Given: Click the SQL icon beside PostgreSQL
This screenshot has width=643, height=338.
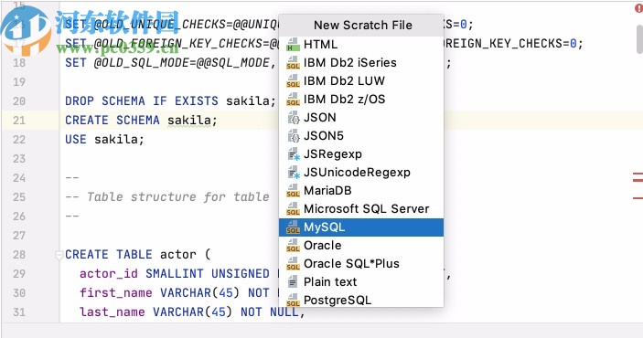Looking at the screenshot, I should 293,301.
